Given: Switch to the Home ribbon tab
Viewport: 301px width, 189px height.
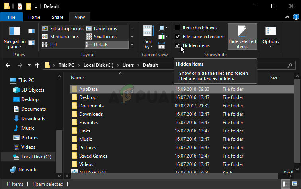Looking at the screenshot, I should click(x=34, y=17).
